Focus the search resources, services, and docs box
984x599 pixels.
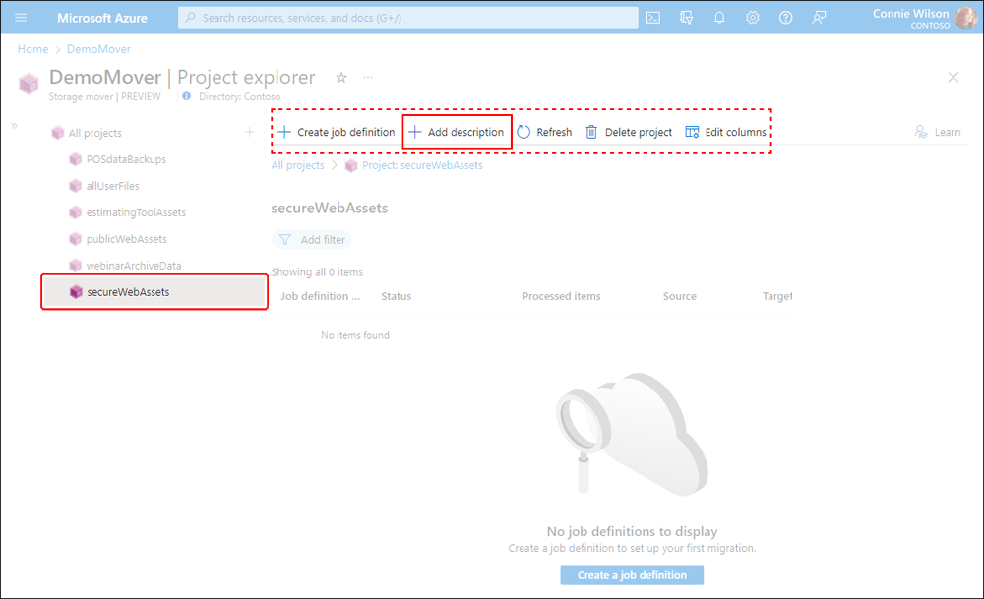tap(408, 18)
